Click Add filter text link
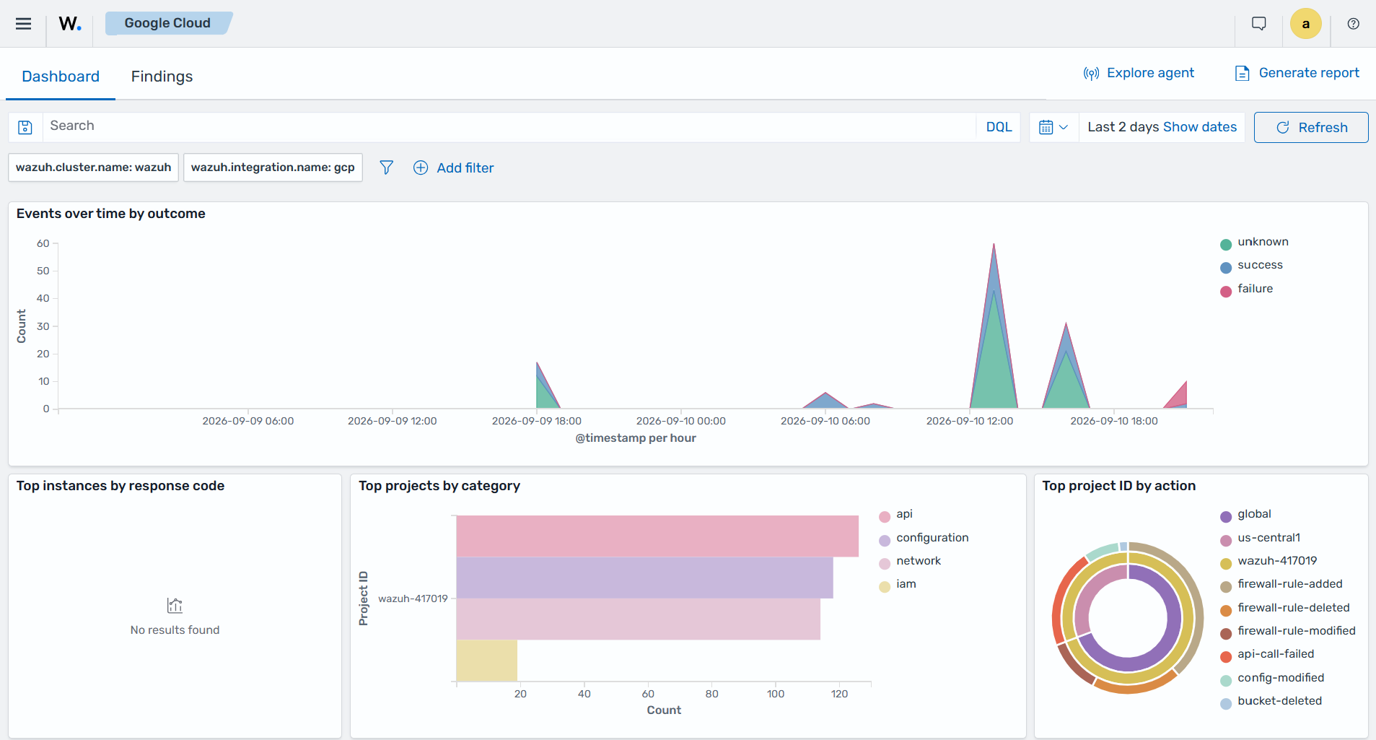This screenshot has height=740, width=1376. pyautogui.click(x=465, y=167)
